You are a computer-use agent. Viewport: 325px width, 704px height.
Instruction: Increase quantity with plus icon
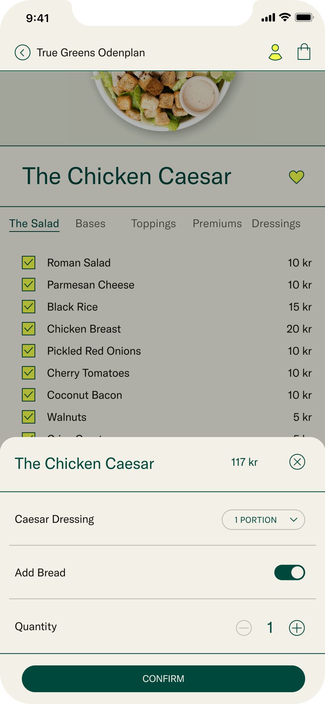point(297,628)
